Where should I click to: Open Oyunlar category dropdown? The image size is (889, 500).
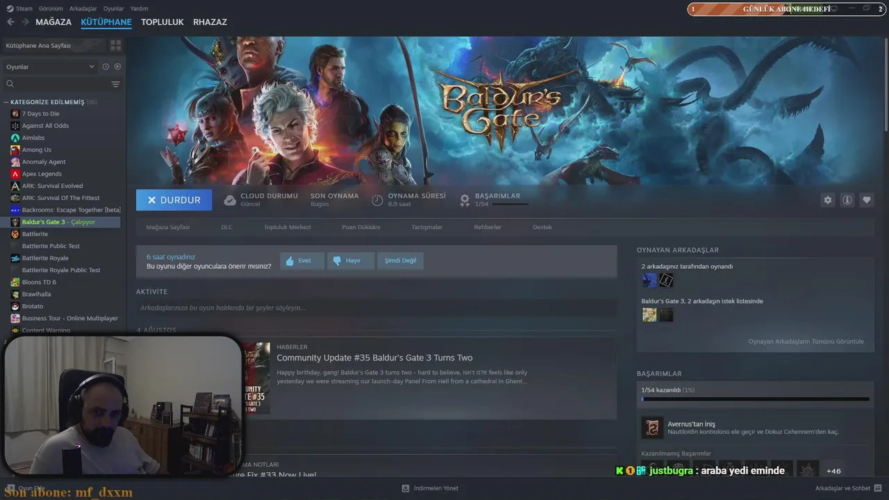click(x=50, y=67)
